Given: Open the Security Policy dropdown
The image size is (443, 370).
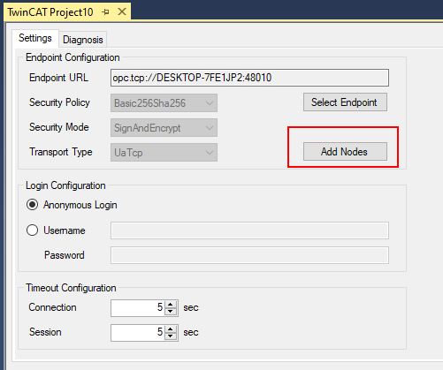Looking at the screenshot, I should point(164,103).
